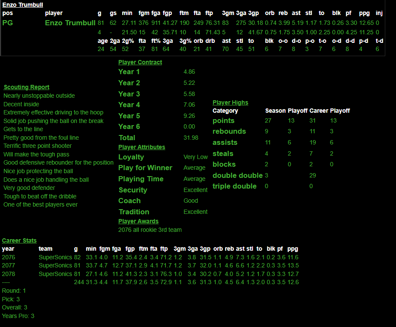
Task: Select the 'Pick: 3' draft line
Action: [11, 299]
